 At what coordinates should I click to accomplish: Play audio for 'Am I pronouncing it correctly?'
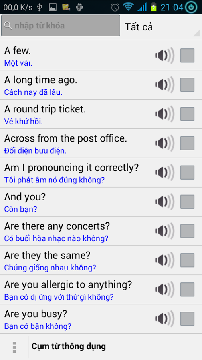165,172
